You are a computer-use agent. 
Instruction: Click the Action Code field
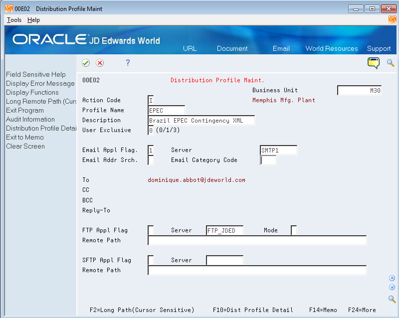[x=151, y=100]
